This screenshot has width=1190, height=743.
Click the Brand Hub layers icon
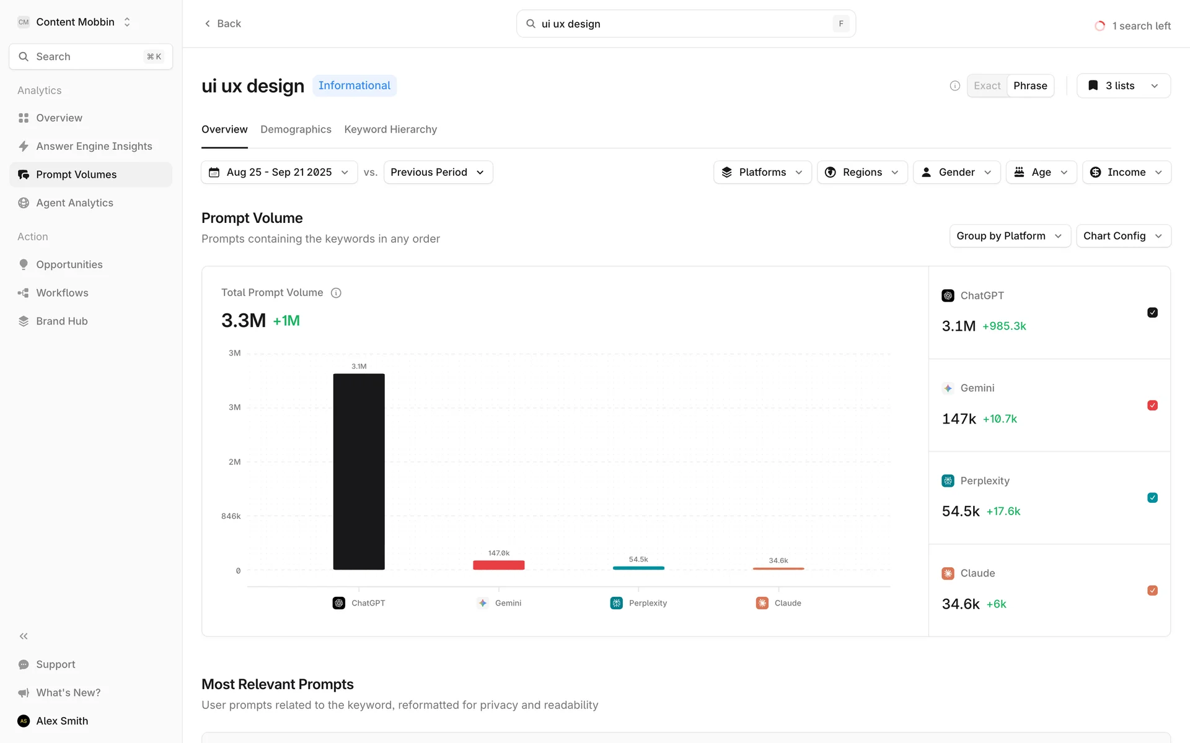click(24, 321)
